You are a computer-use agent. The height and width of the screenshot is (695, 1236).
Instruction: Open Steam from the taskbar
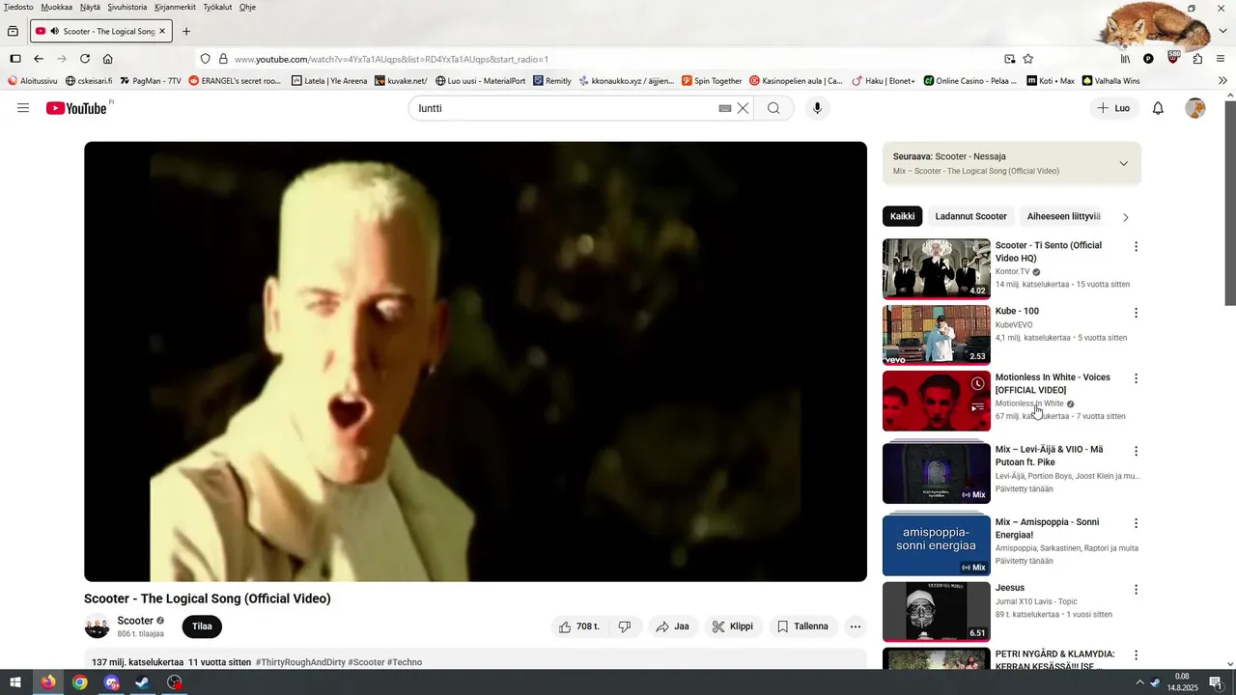point(142,682)
